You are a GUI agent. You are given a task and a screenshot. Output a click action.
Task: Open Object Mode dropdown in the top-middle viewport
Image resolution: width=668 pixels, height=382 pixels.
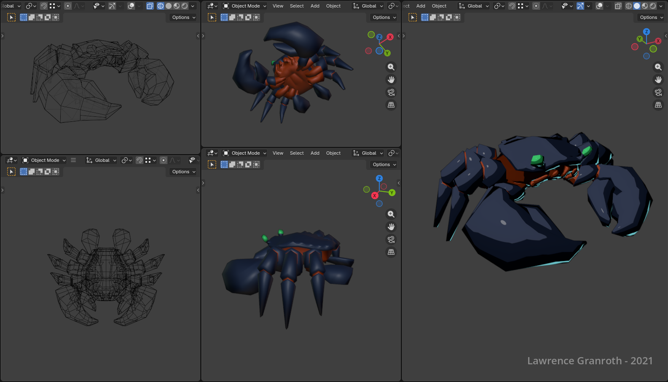(x=245, y=6)
